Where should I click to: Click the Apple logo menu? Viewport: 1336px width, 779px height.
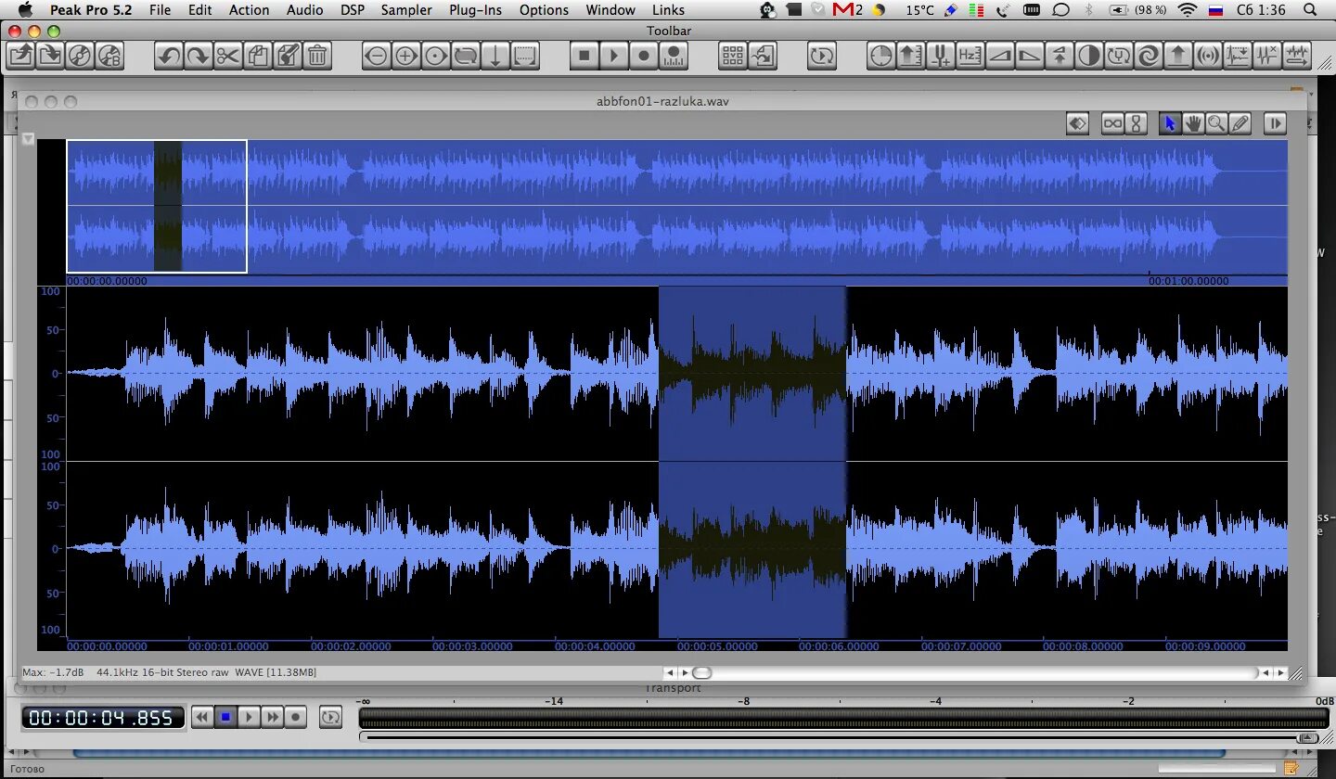coord(25,10)
